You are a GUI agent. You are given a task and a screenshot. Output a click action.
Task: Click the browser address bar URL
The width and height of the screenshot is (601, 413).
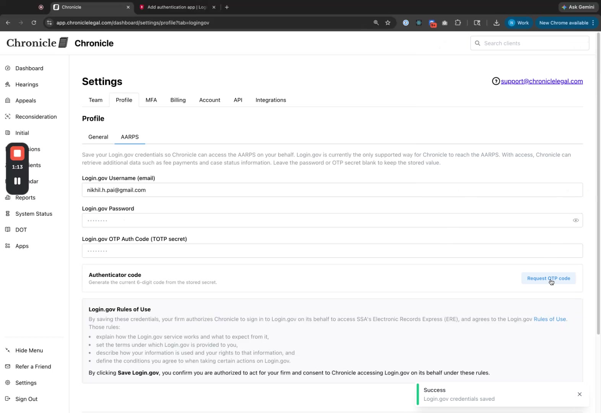pyautogui.click(x=133, y=23)
